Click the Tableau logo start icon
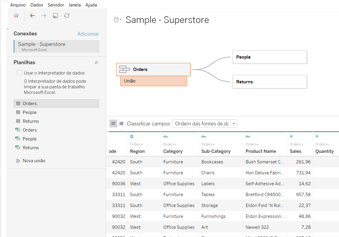 (16, 16)
